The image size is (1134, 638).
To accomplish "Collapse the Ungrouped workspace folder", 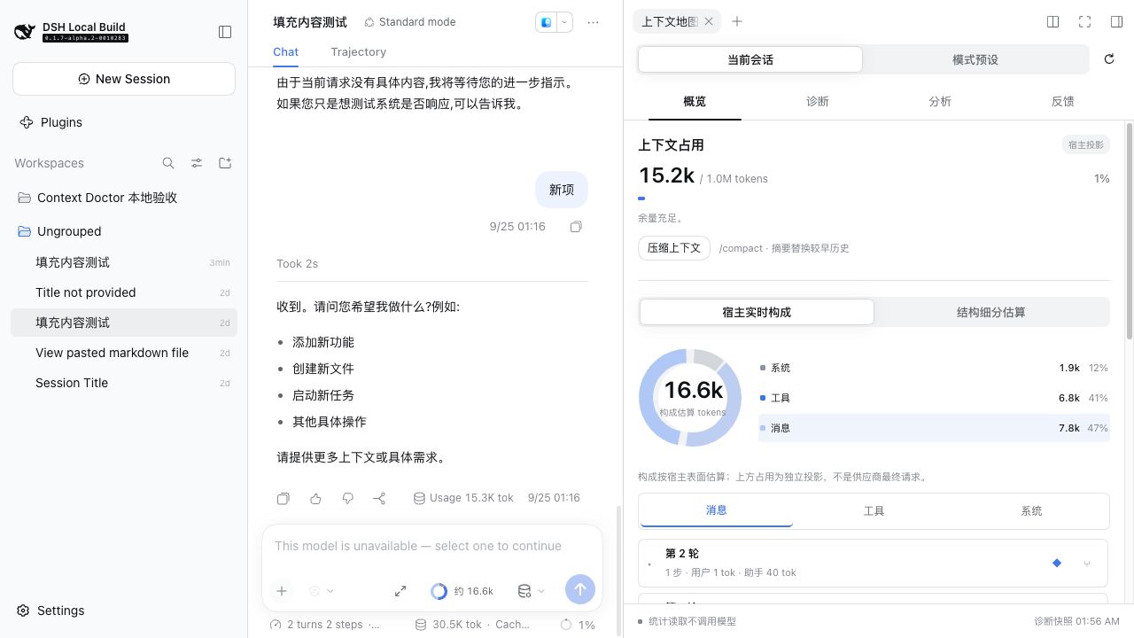I will (124, 231).
